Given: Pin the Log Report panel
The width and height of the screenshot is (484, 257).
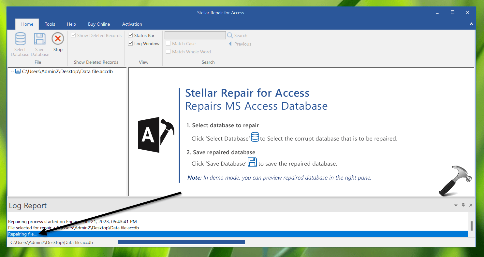Looking at the screenshot, I should [x=463, y=205].
